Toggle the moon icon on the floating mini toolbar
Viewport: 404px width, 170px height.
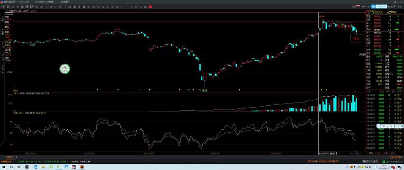387,126
